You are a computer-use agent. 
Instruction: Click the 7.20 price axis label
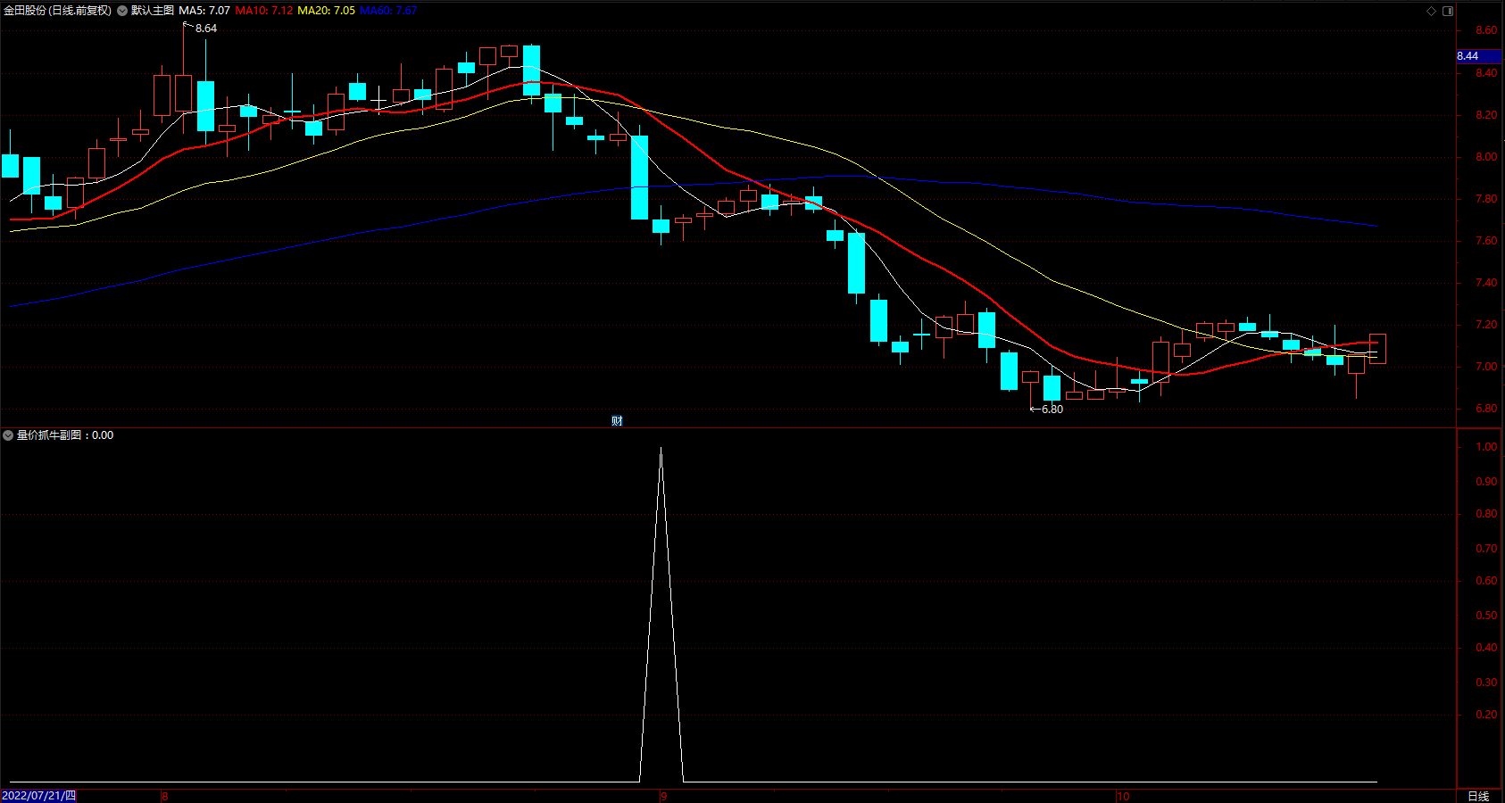1486,325
